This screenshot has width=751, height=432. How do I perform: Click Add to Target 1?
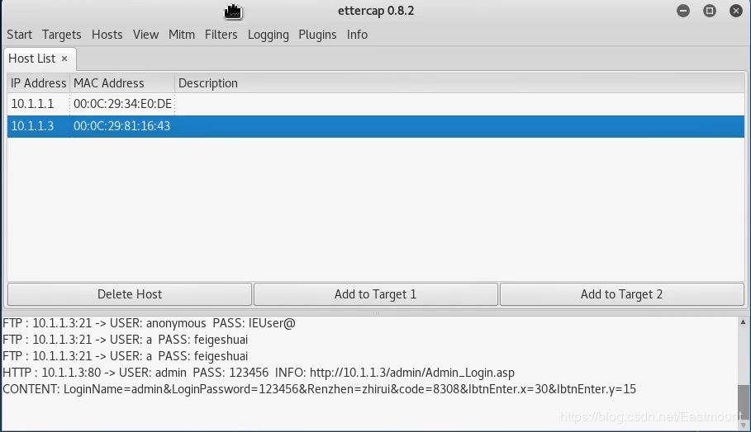[x=375, y=294]
